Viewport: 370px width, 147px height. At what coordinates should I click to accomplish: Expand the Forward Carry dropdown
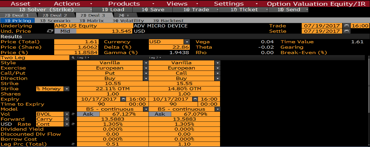tap(67, 119)
